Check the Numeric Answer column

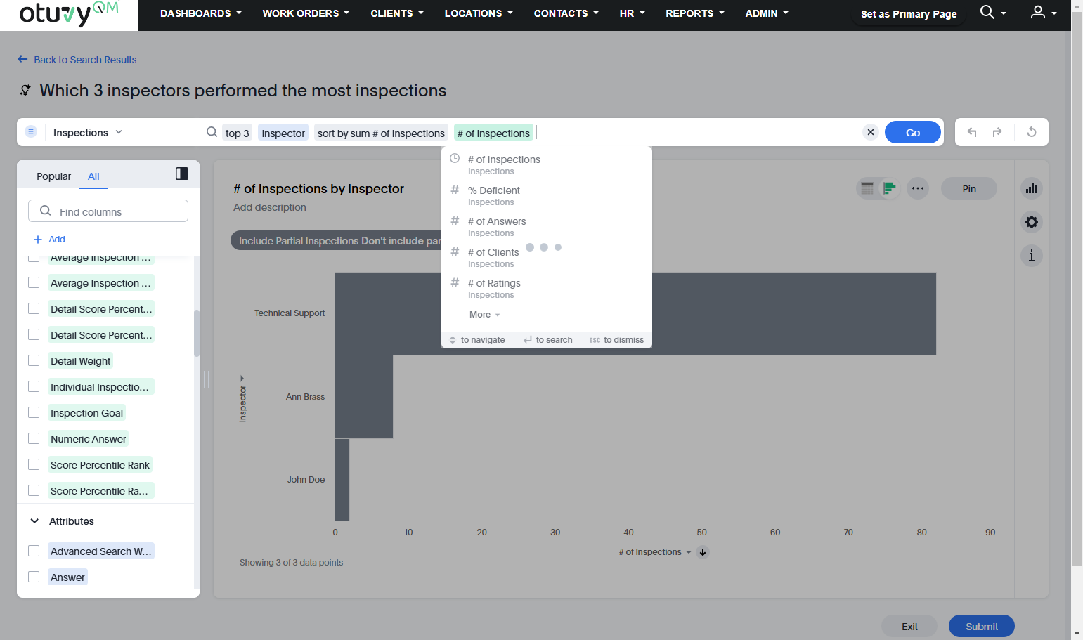[x=34, y=438]
